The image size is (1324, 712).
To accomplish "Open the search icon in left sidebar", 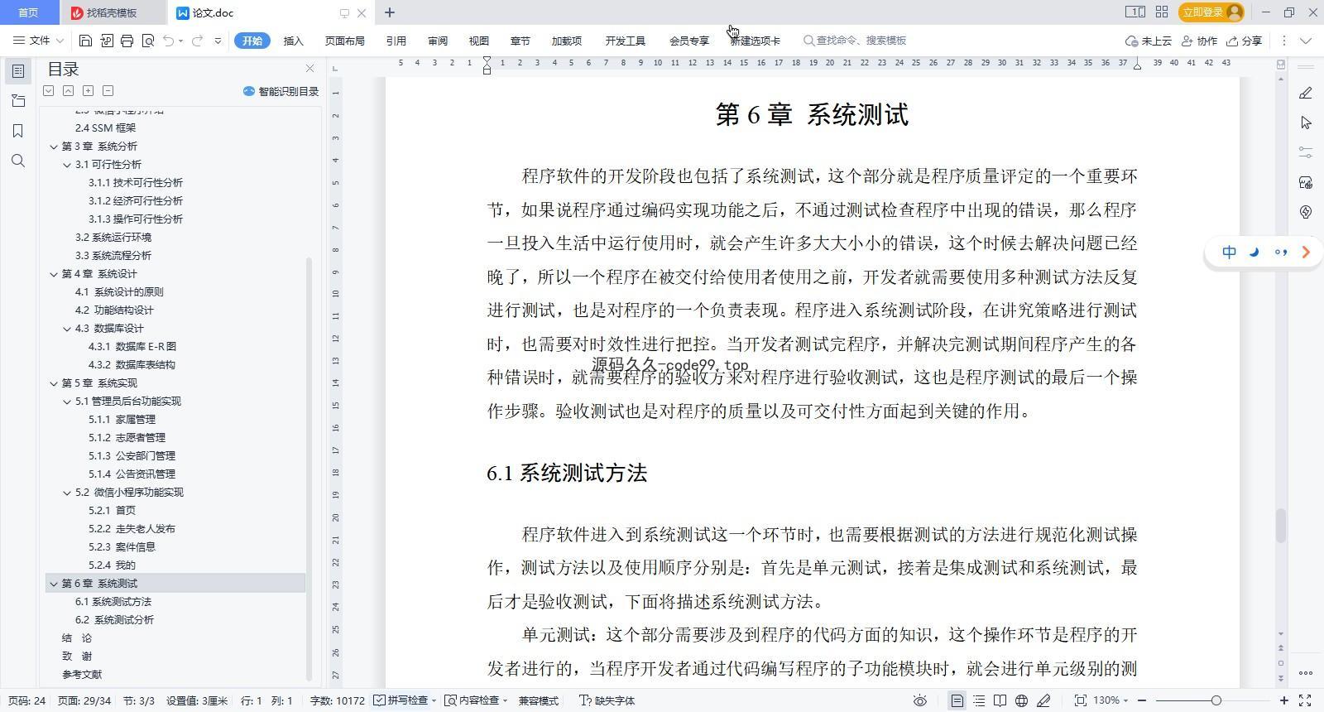I will [18, 161].
